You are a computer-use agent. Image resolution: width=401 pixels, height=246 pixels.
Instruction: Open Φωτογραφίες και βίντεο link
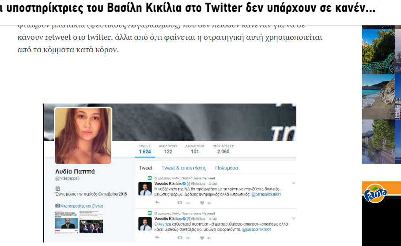pyautogui.click(x=82, y=206)
